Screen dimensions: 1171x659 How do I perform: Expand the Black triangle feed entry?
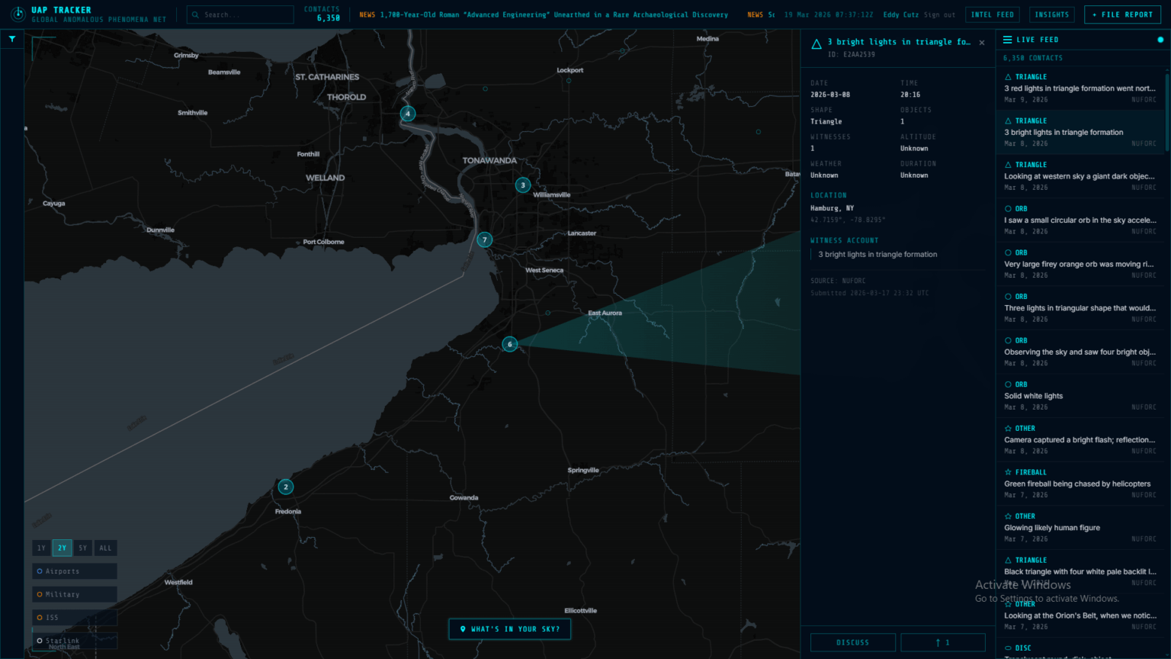pyautogui.click(x=1080, y=571)
